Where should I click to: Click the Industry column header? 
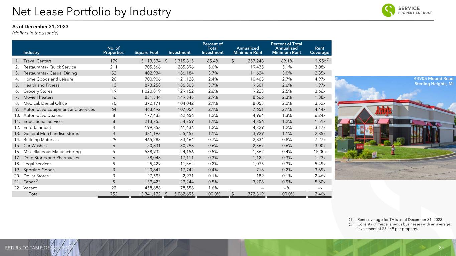click(31, 52)
